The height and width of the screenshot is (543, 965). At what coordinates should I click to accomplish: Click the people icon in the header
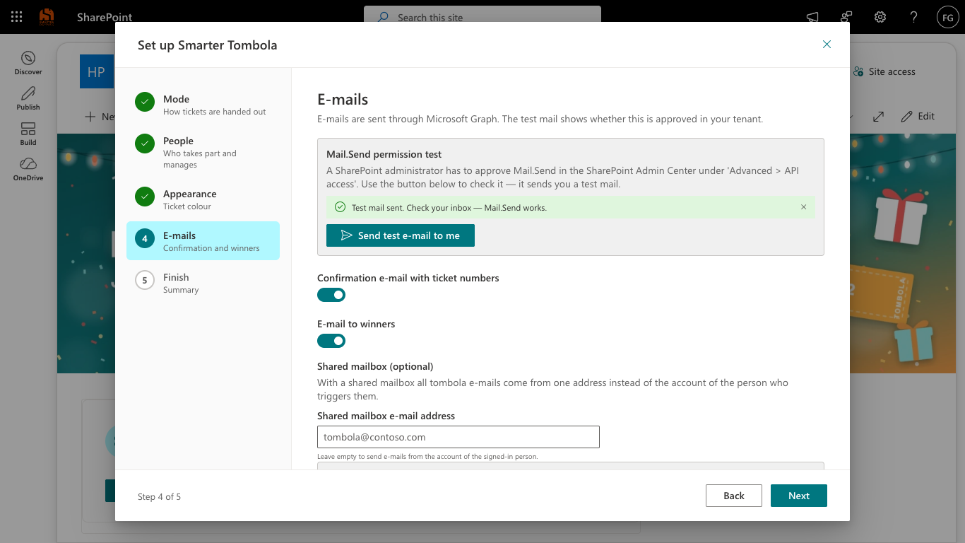pyautogui.click(x=846, y=17)
